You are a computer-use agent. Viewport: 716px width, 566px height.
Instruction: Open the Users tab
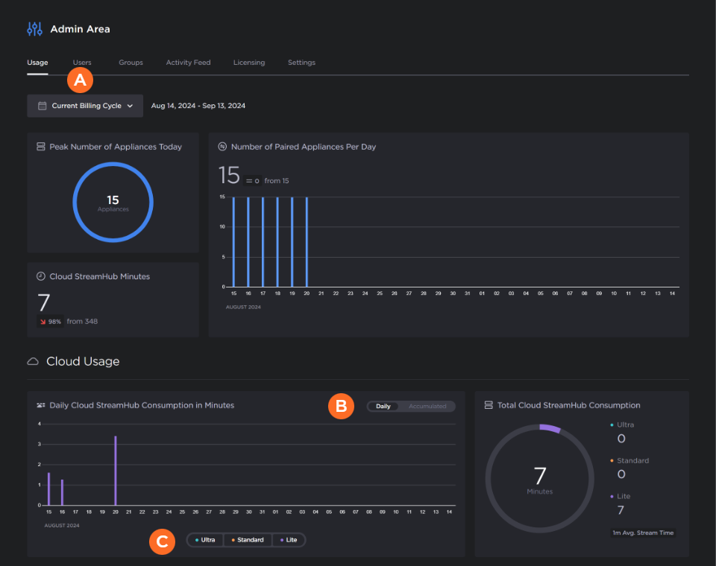click(x=82, y=63)
